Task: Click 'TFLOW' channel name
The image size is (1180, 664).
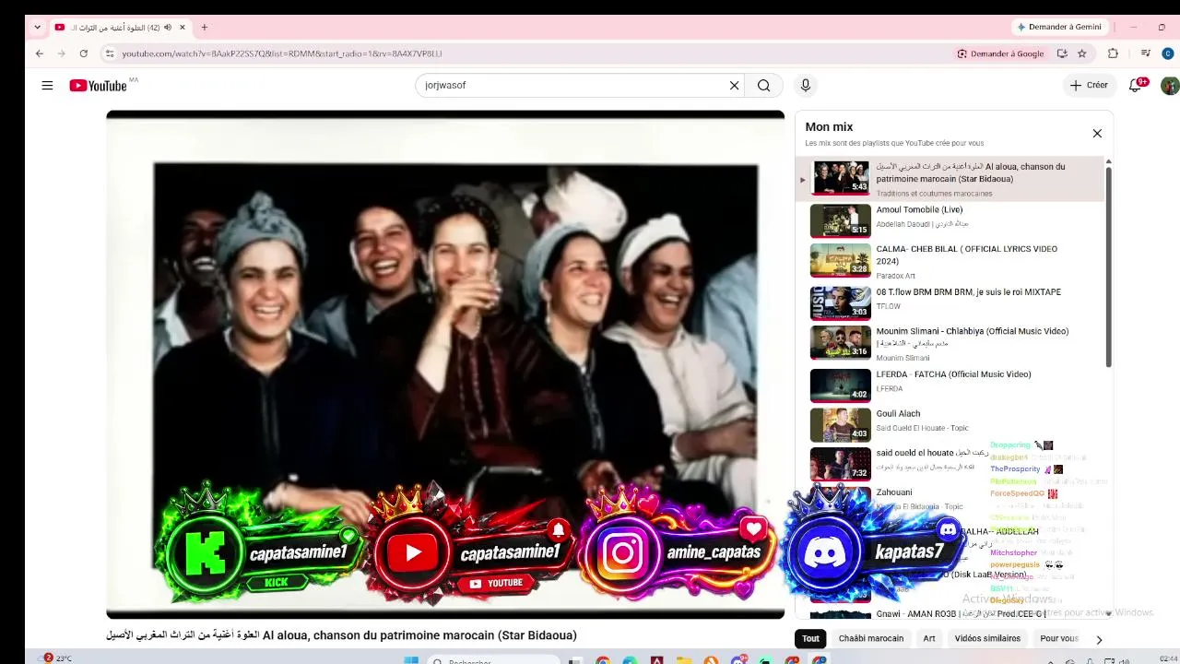Action: [x=888, y=306]
